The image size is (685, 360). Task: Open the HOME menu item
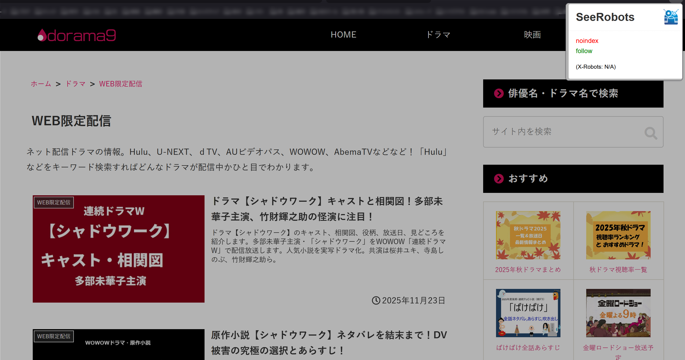[x=343, y=35]
